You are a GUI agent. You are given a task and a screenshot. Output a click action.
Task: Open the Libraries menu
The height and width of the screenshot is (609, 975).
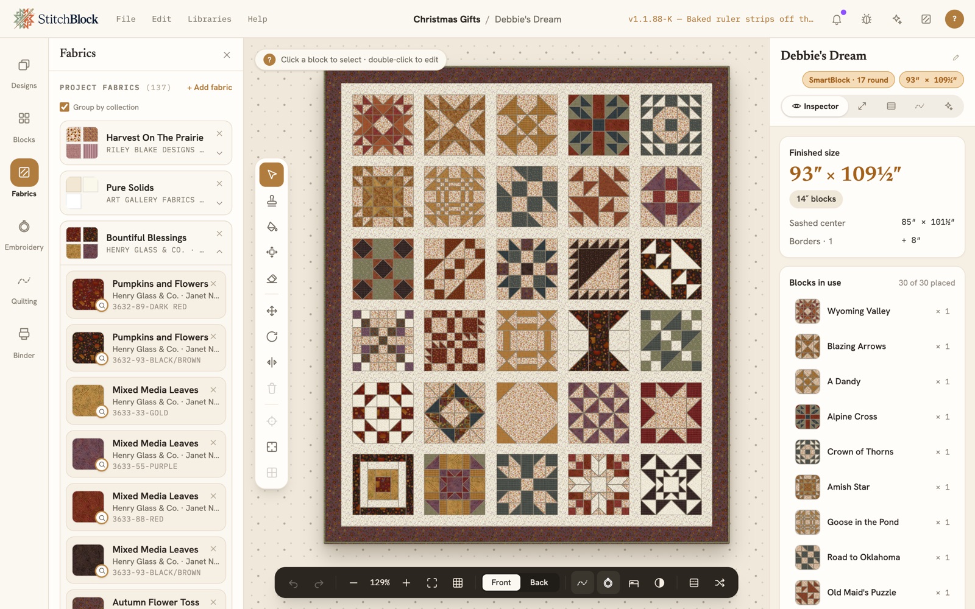pyautogui.click(x=210, y=19)
